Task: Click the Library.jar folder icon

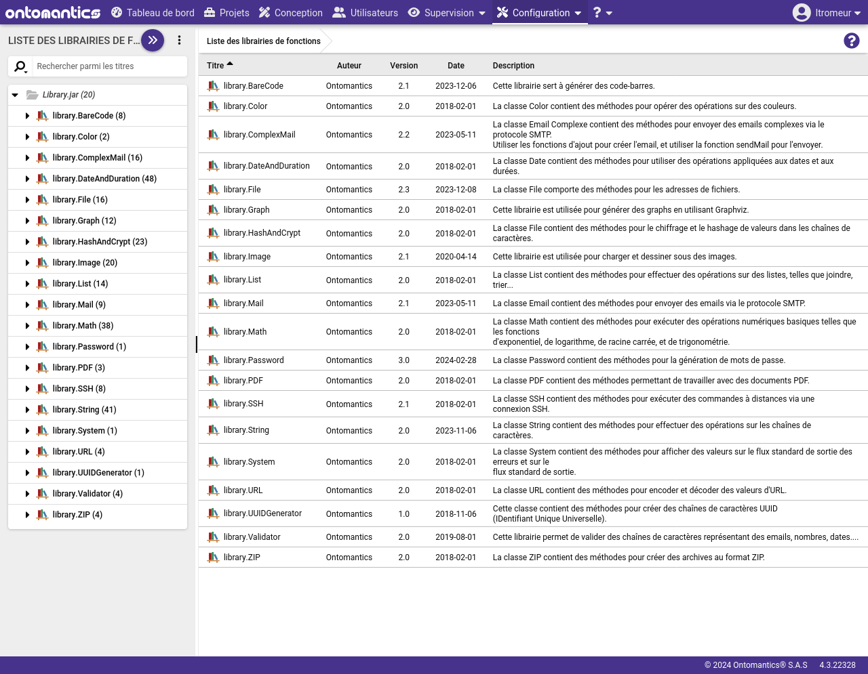Action: click(32, 95)
